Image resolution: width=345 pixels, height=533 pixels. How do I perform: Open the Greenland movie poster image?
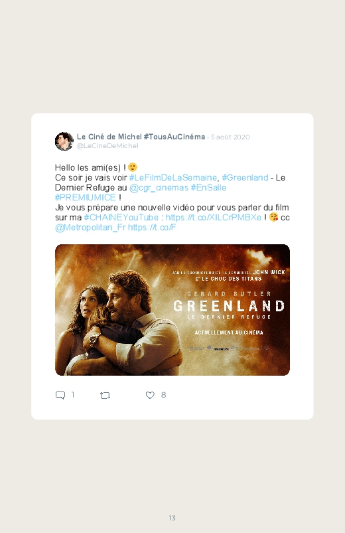point(172,310)
